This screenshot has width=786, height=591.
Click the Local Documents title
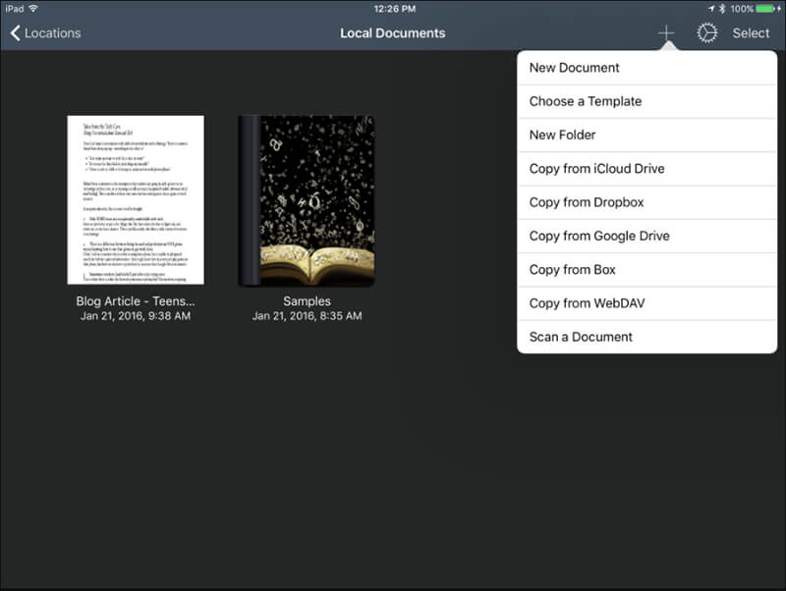392,31
